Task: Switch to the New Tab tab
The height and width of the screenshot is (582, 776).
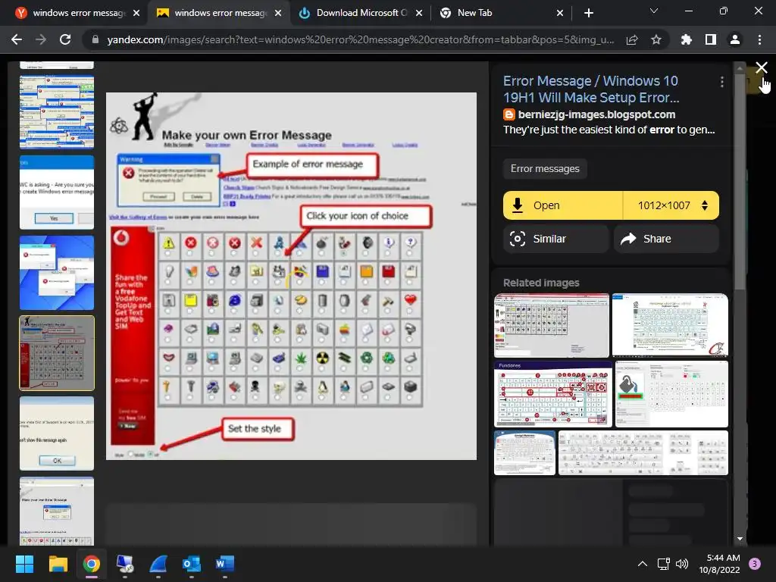Action: 501,13
